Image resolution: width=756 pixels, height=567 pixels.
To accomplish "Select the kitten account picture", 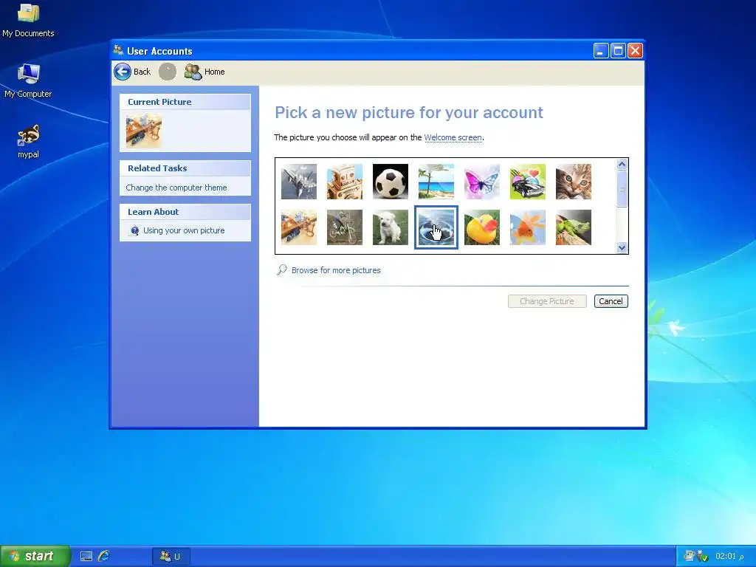I will [x=574, y=182].
